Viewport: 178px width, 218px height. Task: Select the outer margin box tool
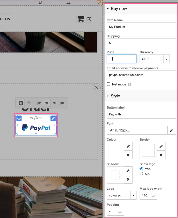pyautogui.click(x=21, y=103)
